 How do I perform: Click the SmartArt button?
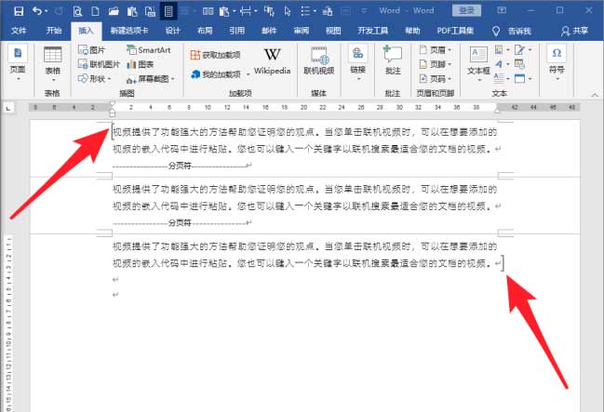(x=149, y=50)
